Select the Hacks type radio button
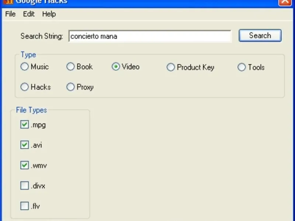This screenshot has width=295, height=221. click(x=24, y=87)
